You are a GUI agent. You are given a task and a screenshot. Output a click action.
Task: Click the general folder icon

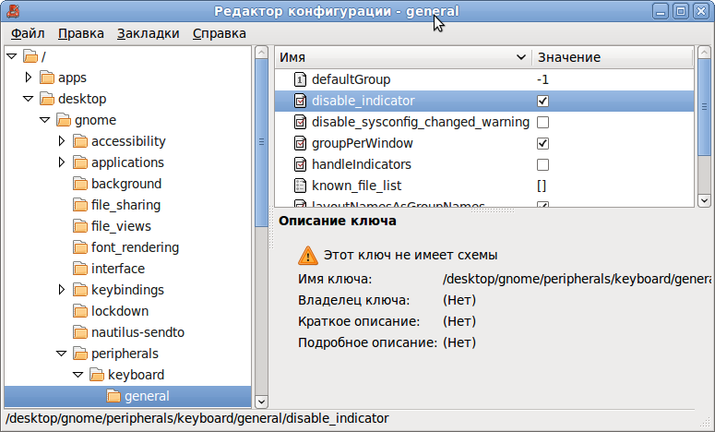pyautogui.click(x=113, y=396)
